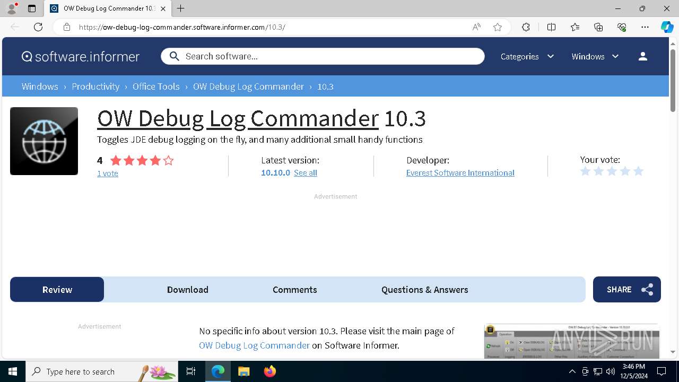This screenshot has width=679, height=382.
Task: Click the software.informer logo
Action: (81, 56)
